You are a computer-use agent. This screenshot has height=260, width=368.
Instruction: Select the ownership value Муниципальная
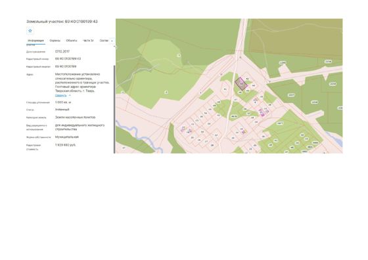pos(67,137)
